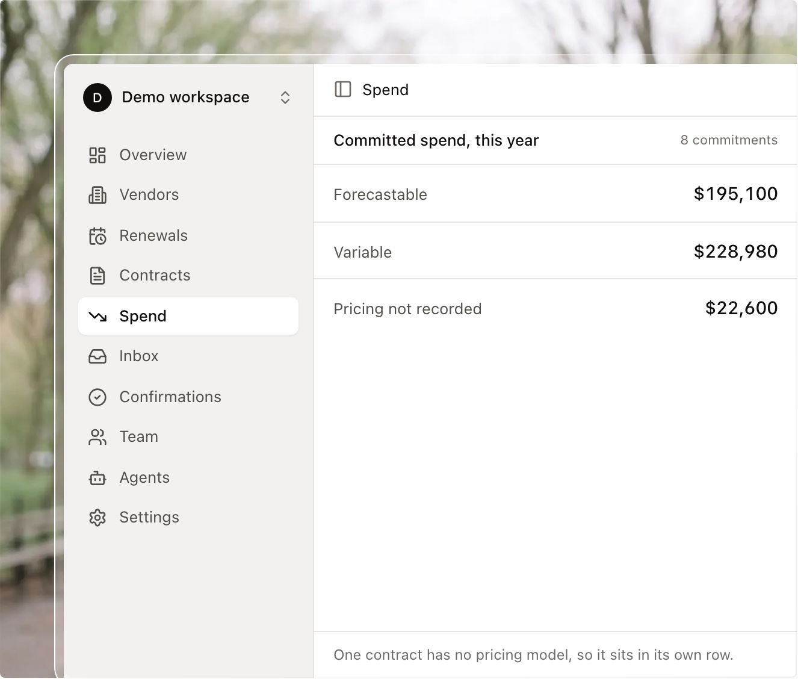Click the $22,600 amount
Screen dimensions: 798x679
coord(741,308)
